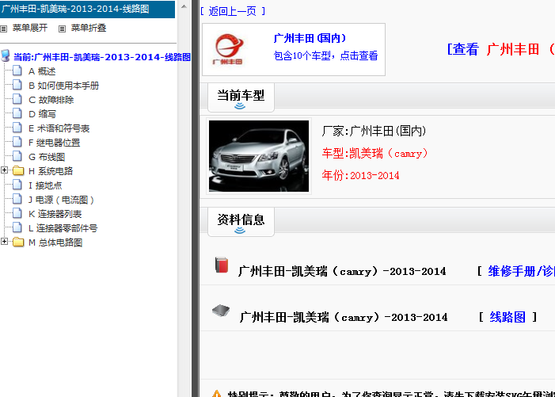
Task: Open the 广州丰田(国内) brand link
Action: (310, 38)
